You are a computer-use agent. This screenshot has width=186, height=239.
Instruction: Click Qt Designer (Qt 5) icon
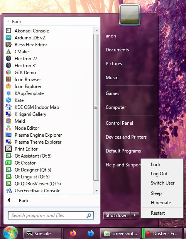click(x=8, y=170)
